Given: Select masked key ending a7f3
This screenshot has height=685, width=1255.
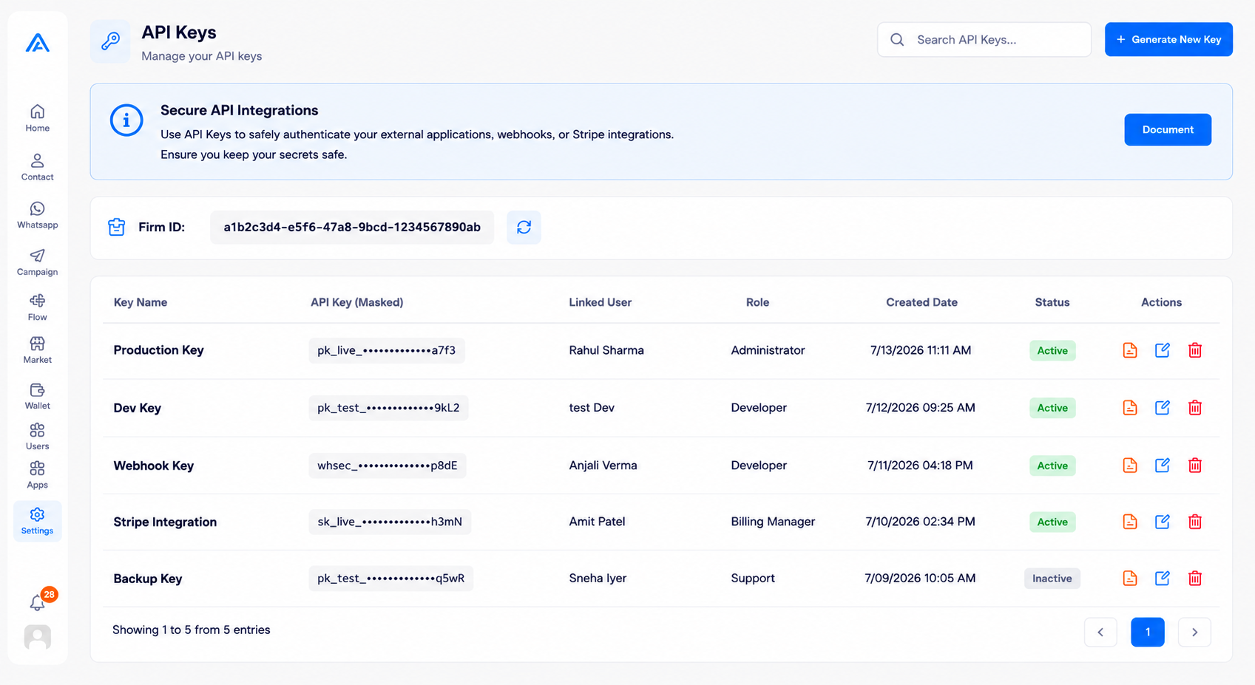Looking at the screenshot, I should [387, 350].
